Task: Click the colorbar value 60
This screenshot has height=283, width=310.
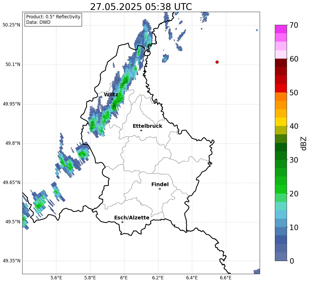Action: [294, 59]
